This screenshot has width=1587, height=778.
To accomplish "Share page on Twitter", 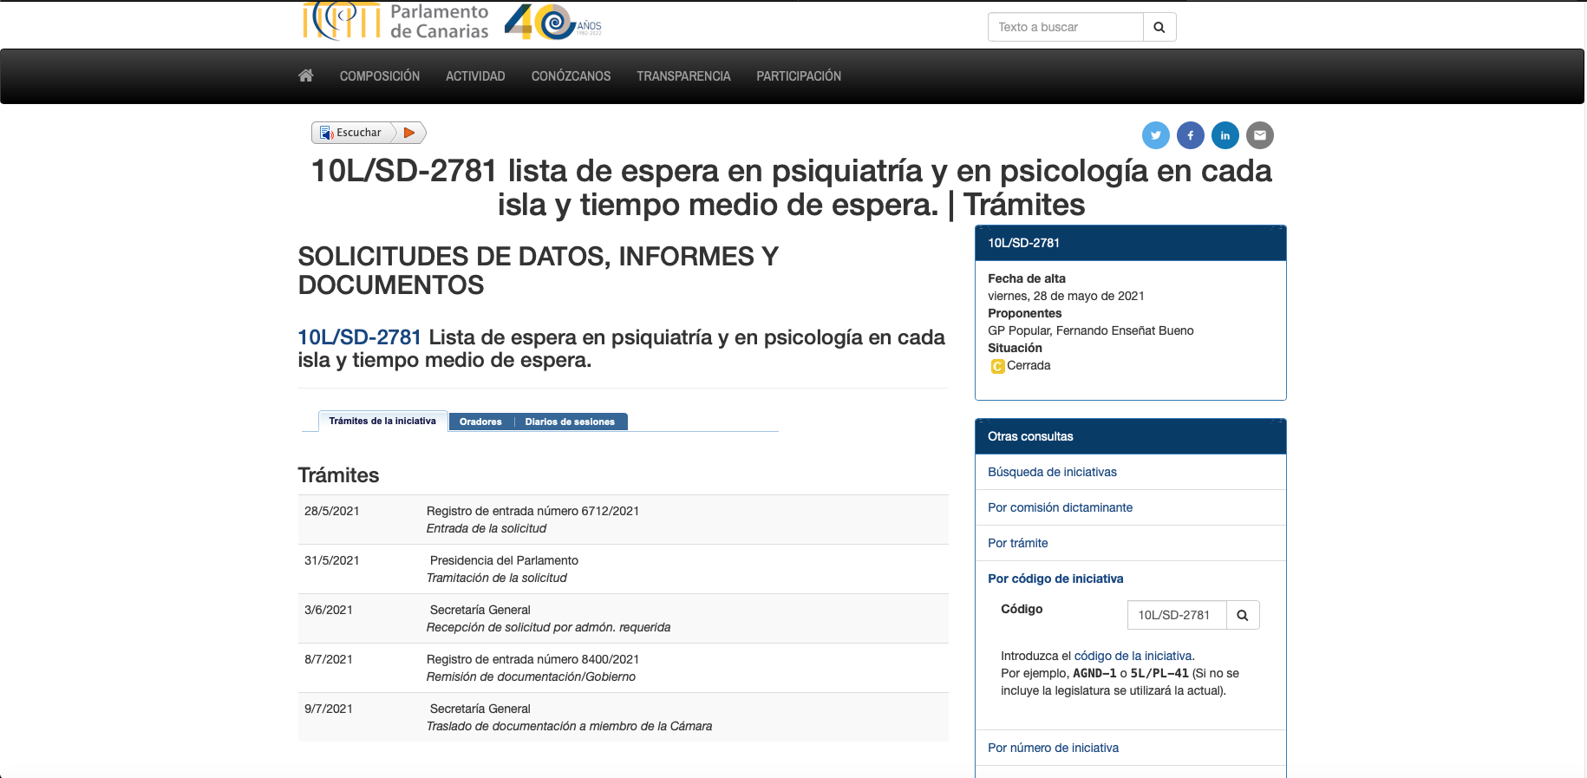I will [1155, 135].
